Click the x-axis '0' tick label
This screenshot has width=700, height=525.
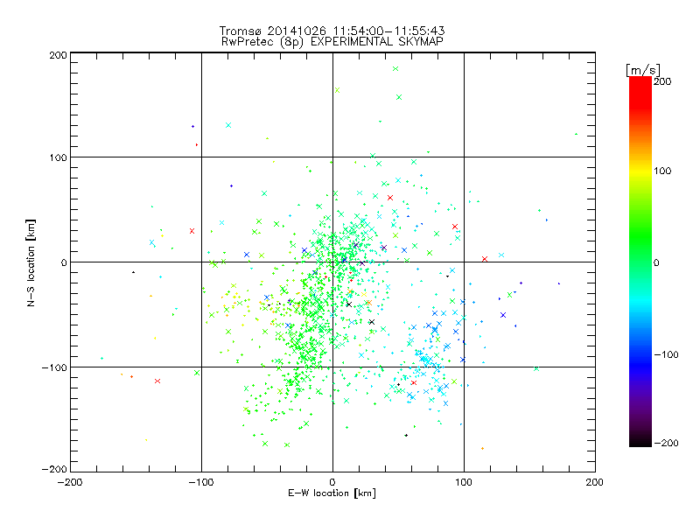[332, 482]
